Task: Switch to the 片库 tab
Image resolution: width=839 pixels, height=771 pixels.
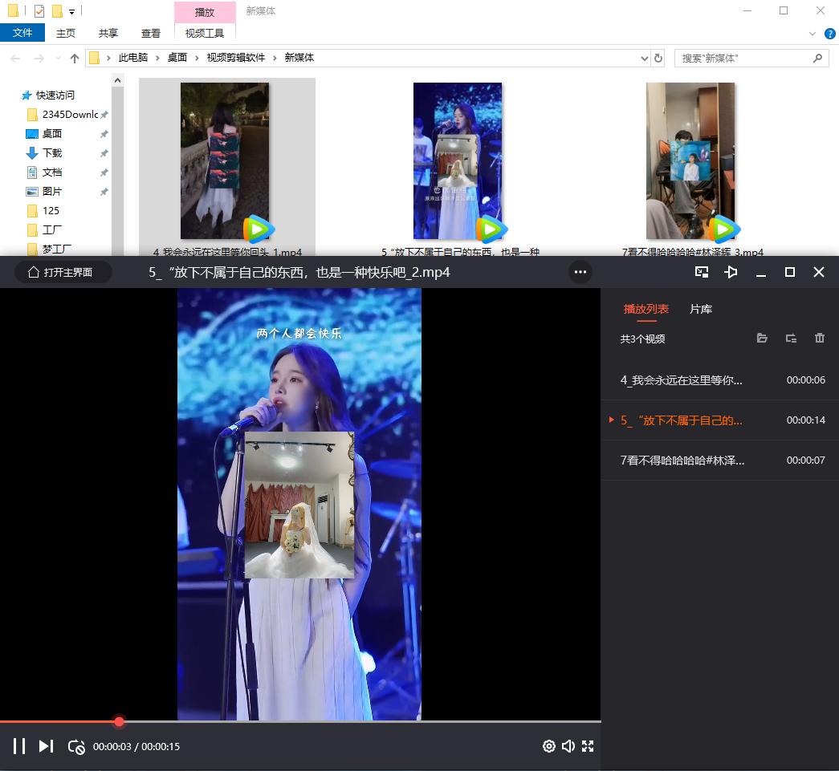Action: click(x=701, y=309)
